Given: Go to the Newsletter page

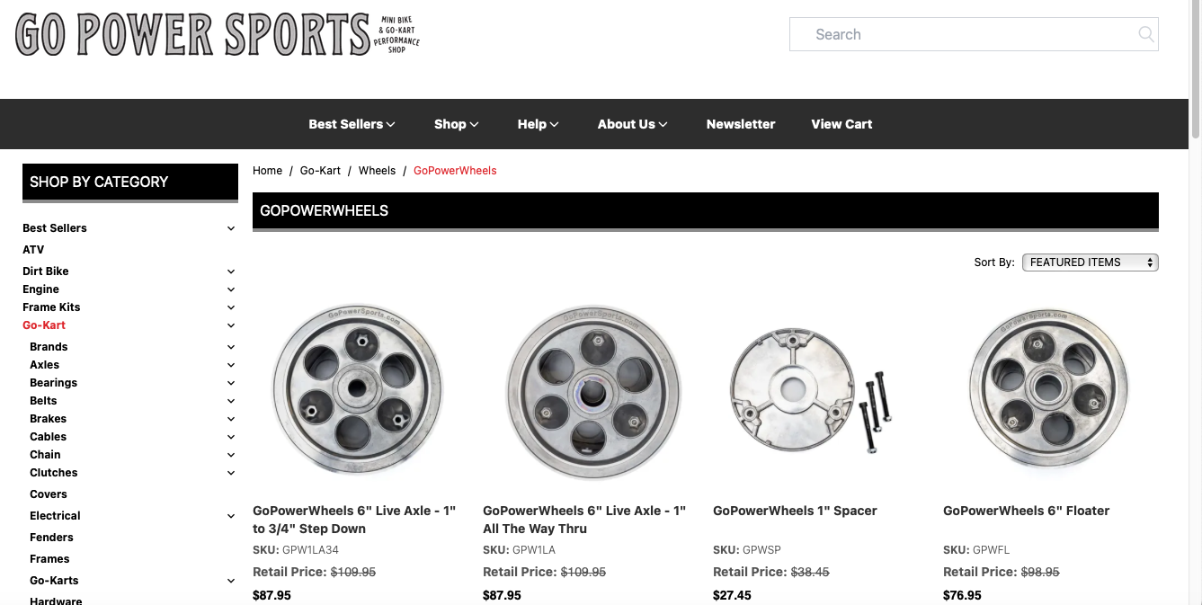Looking at the screenshot, I should (741, 124).
